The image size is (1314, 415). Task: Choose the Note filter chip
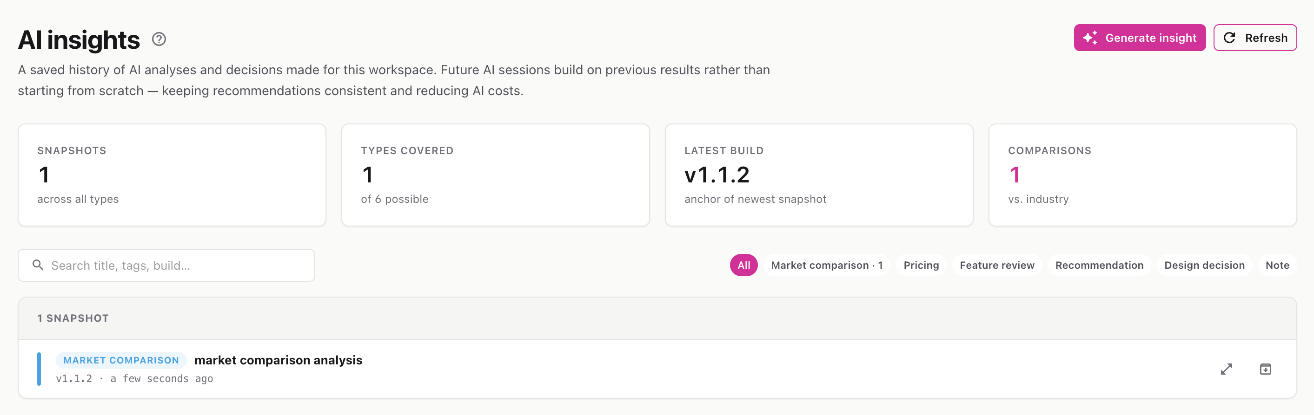pos(1277,266)
